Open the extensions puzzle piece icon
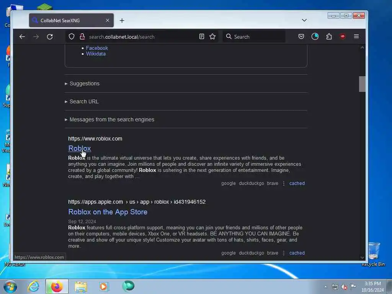 point(329,36)
